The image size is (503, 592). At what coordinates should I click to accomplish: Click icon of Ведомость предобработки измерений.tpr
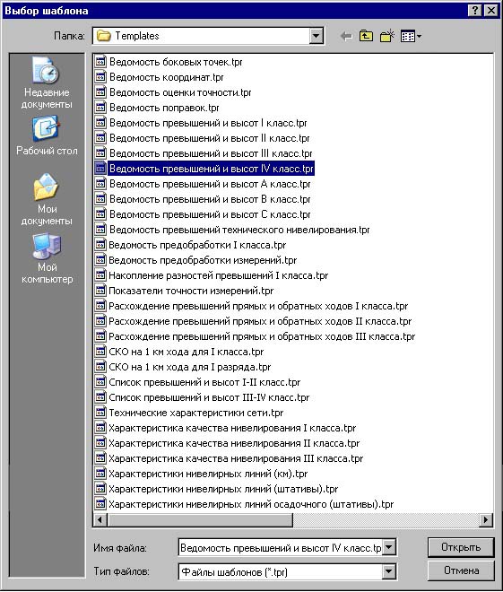click(100, 260)
